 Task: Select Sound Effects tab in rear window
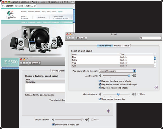pyautogui.click(x=58, y=71)
